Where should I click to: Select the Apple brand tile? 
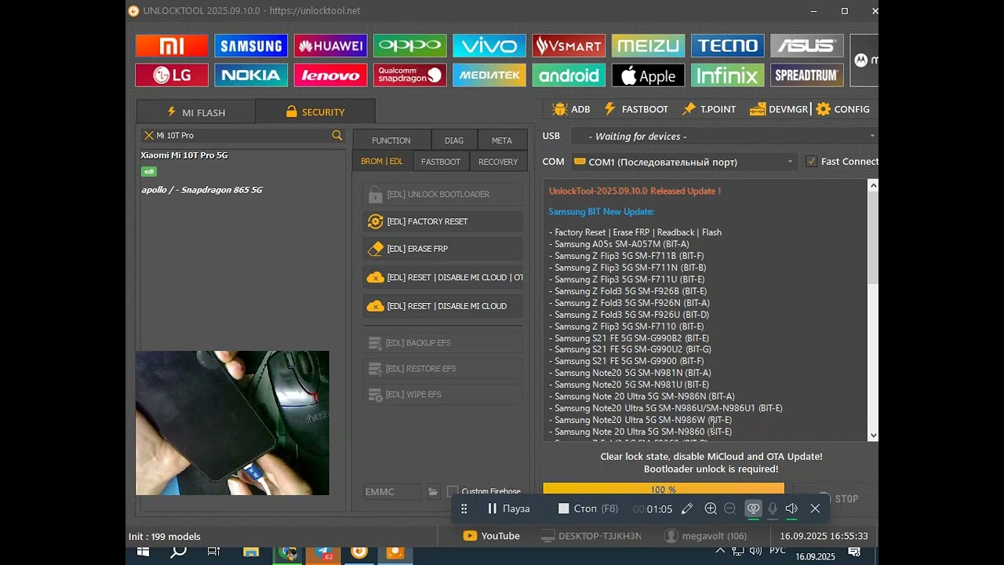(x=648, y=75)
